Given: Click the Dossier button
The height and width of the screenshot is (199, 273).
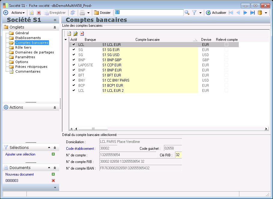Looking at the screenshot, I should [102, 13].
